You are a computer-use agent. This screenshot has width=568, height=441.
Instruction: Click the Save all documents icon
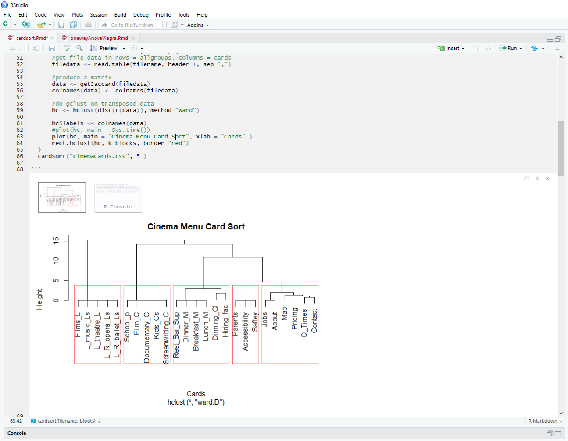click(73, 25)
